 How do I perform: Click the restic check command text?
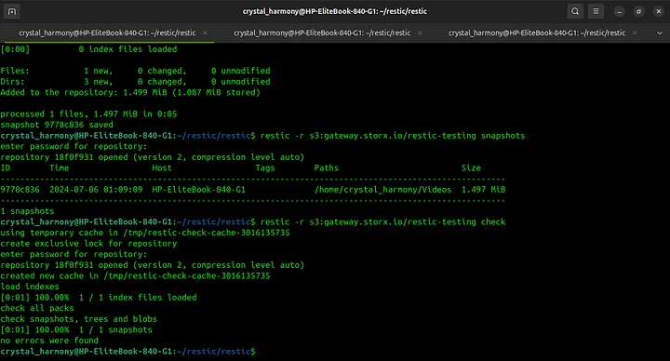pos(382,221)
